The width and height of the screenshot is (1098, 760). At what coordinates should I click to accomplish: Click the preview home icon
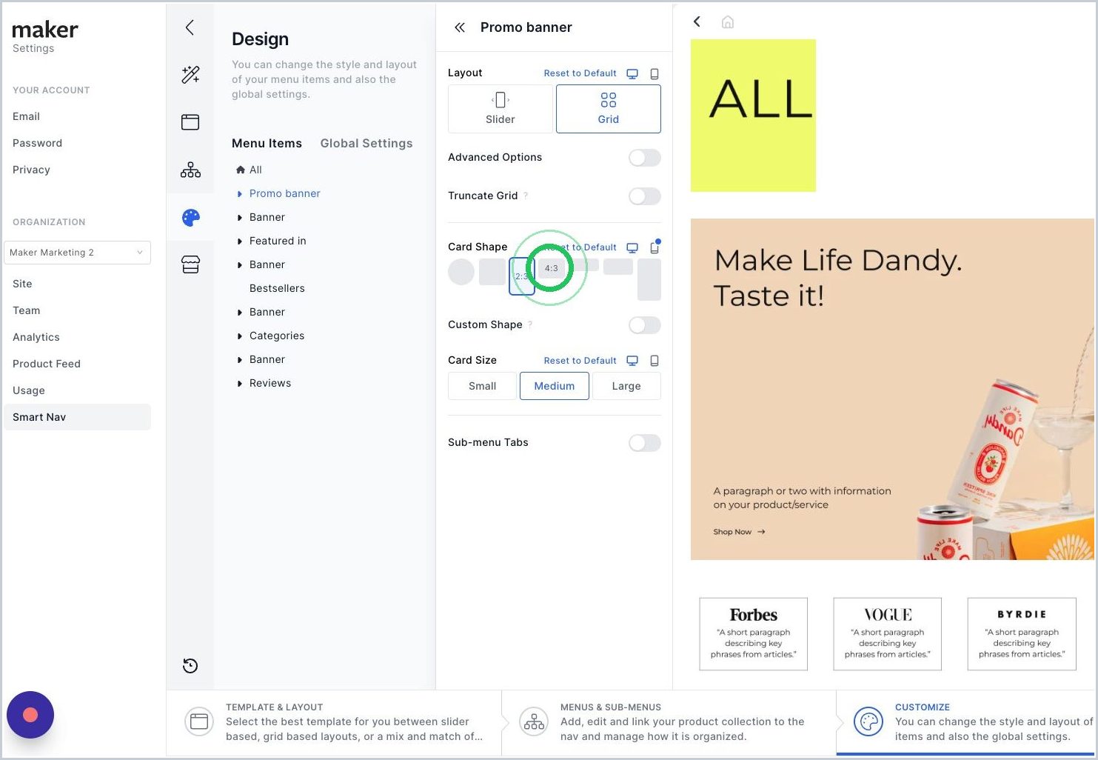point(728,22)
